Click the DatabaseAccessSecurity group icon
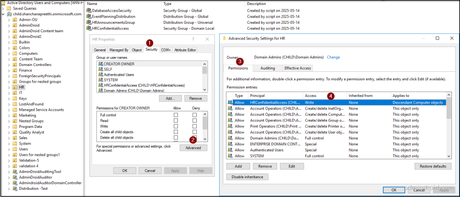Screen dimensions: 460x197 88,10
